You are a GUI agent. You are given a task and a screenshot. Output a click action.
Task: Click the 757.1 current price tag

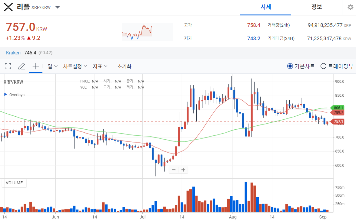338,122
